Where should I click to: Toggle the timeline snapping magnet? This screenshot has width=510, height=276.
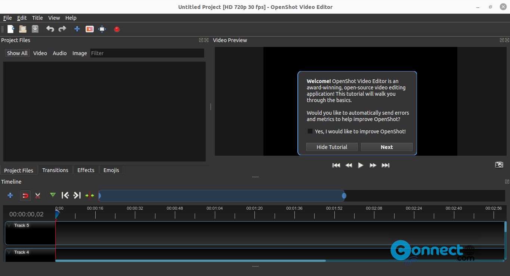click(25, 196)
